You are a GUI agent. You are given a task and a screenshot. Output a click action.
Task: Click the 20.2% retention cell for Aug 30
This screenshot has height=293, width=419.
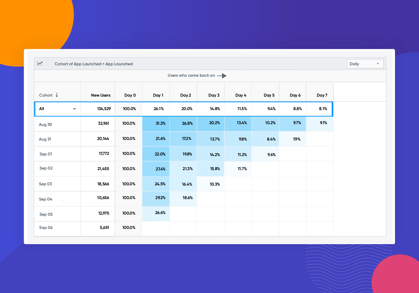211,124
